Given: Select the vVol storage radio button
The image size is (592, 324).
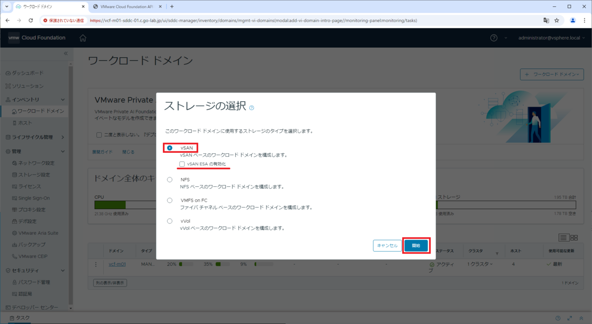Looking at the screenshot, I should point(170,221).
